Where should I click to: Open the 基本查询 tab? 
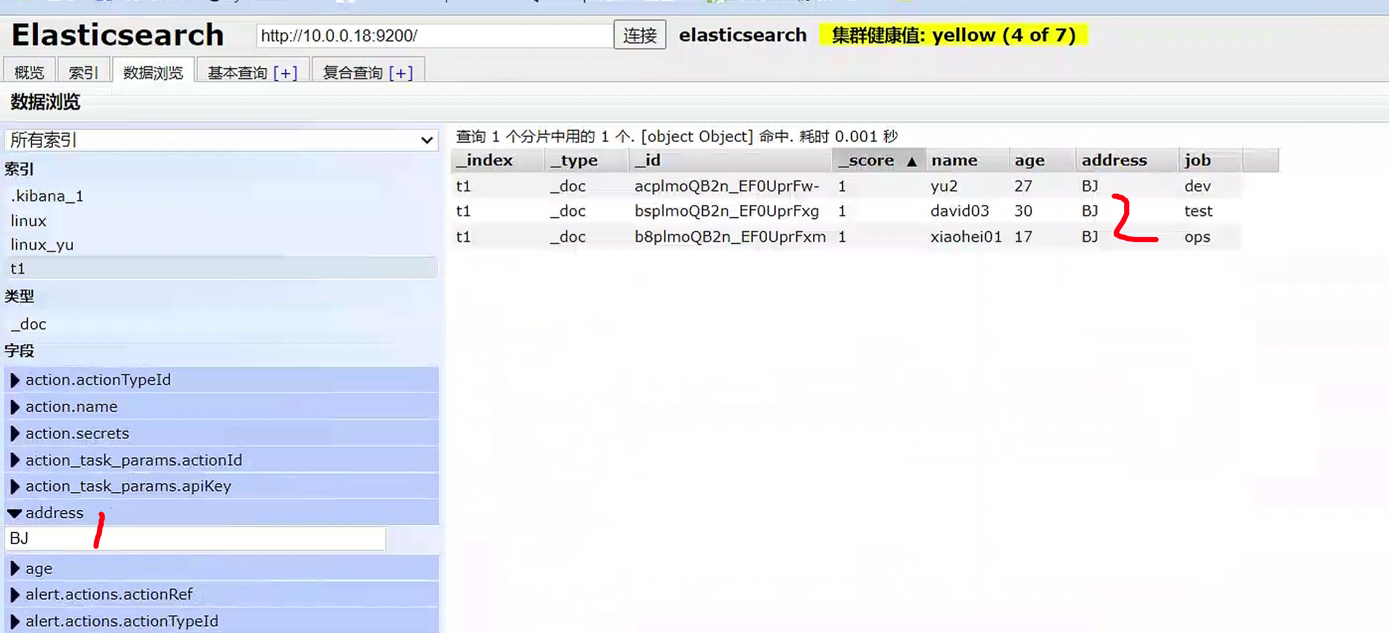[238, 72]
